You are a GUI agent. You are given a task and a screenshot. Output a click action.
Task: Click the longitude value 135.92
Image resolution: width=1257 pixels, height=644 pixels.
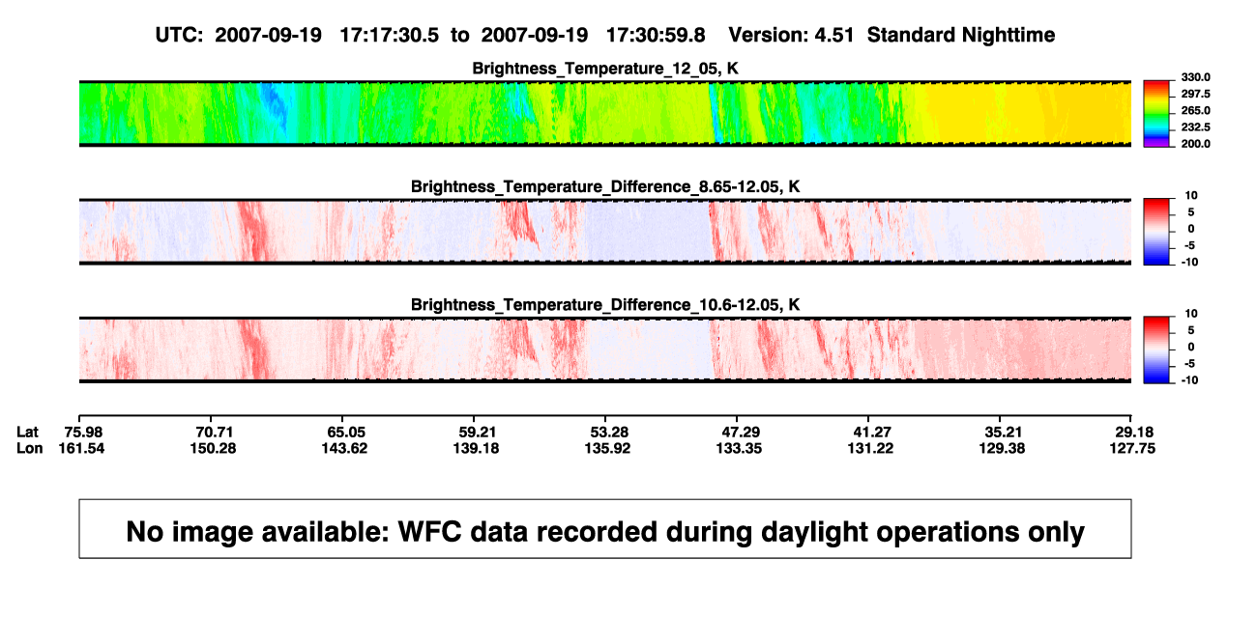tap(609, 448)
